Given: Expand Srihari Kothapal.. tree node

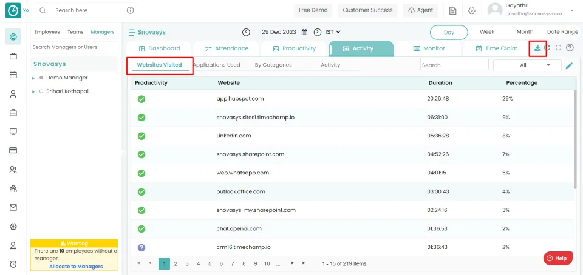Looking at the screenshot, I should [33, 91].
